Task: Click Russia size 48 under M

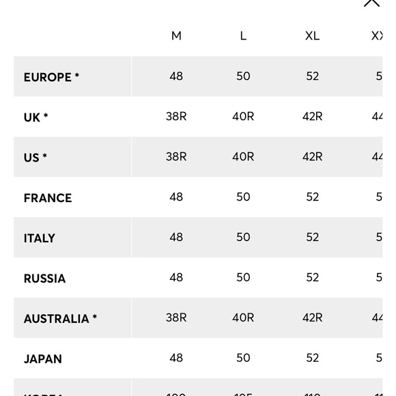Action: click(x=176, y=277)
